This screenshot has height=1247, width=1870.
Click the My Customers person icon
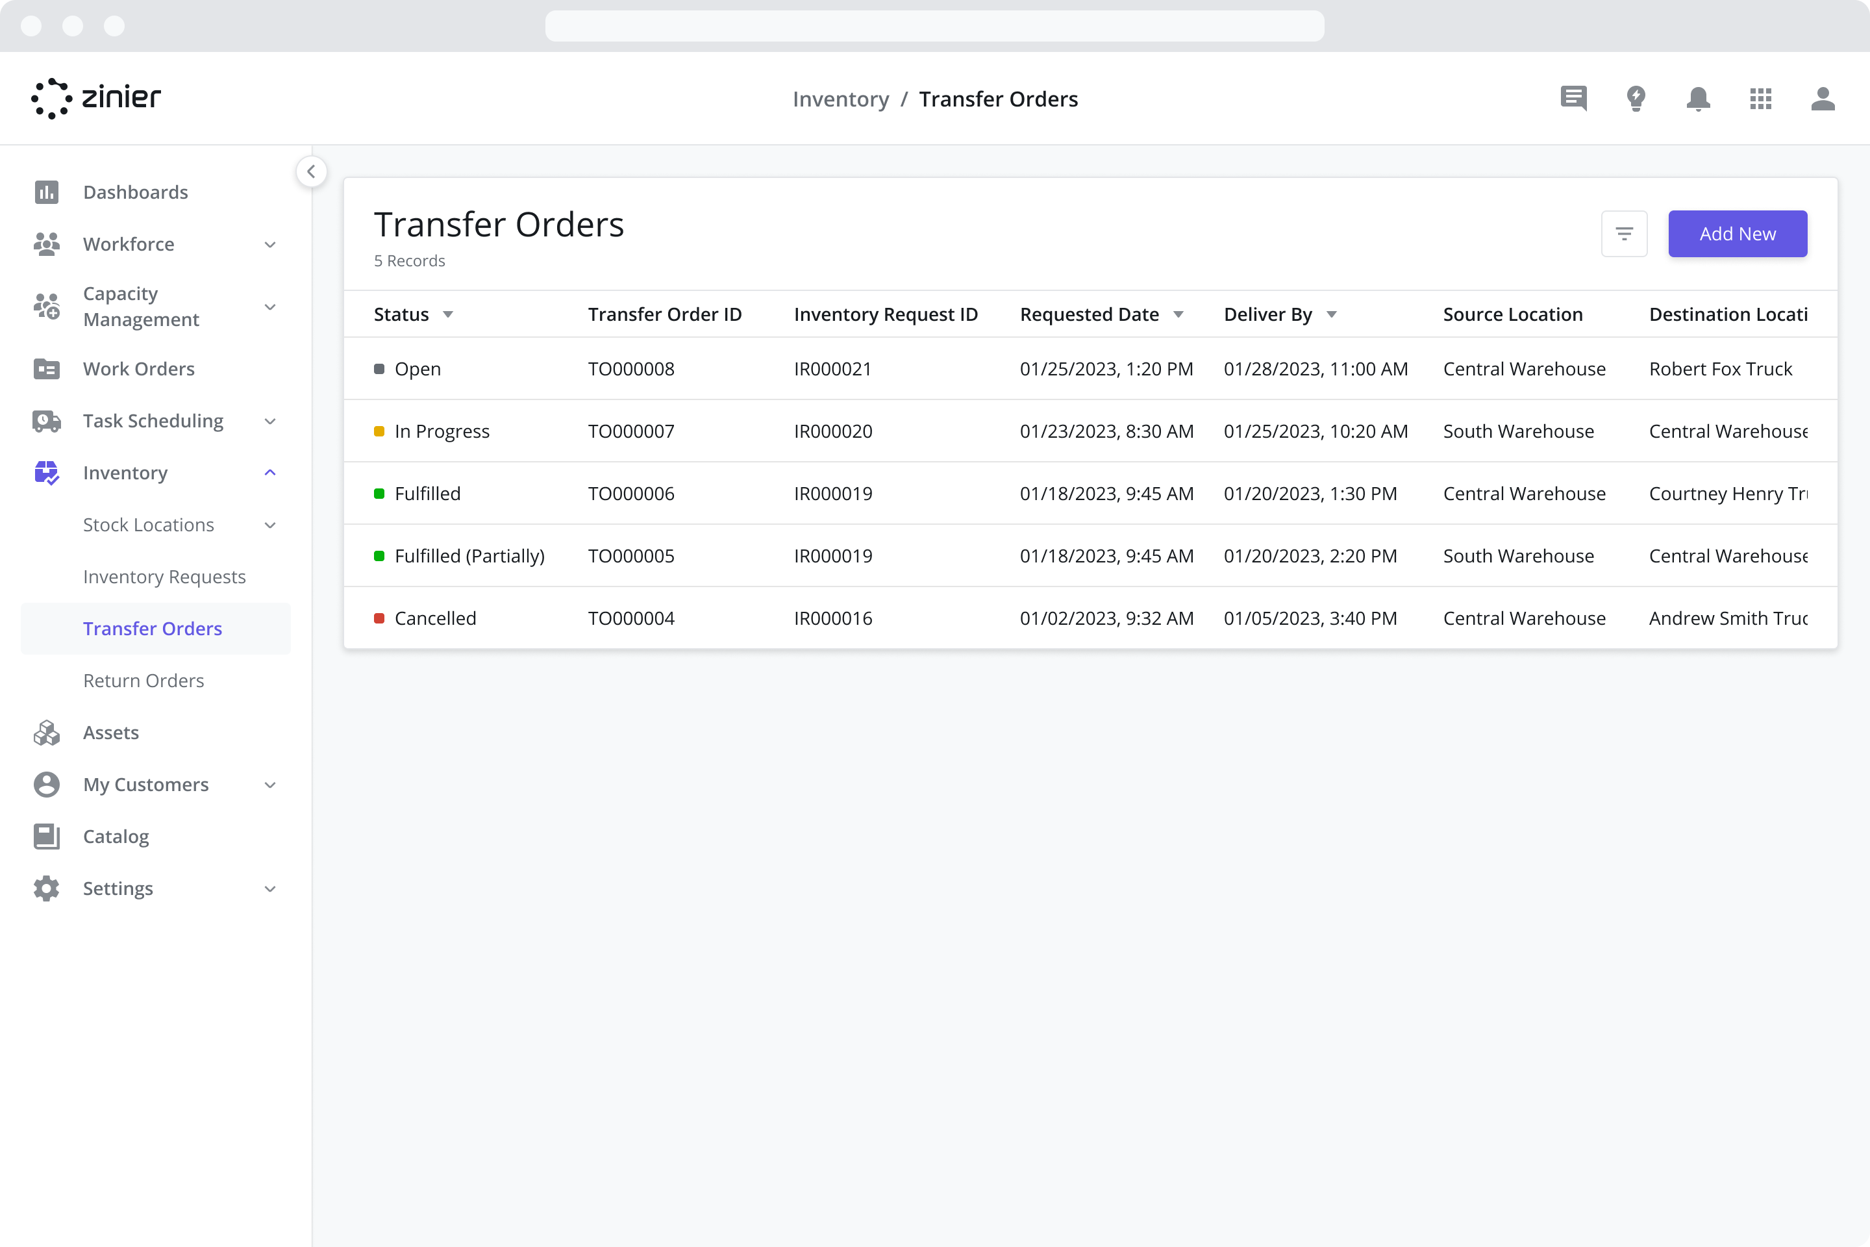pyautogui.click(x=46, y=784)
